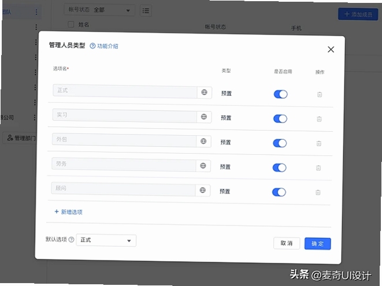Click 新增选项 to add an option
This screenshot has height=286, width=382.
point(68,211)
